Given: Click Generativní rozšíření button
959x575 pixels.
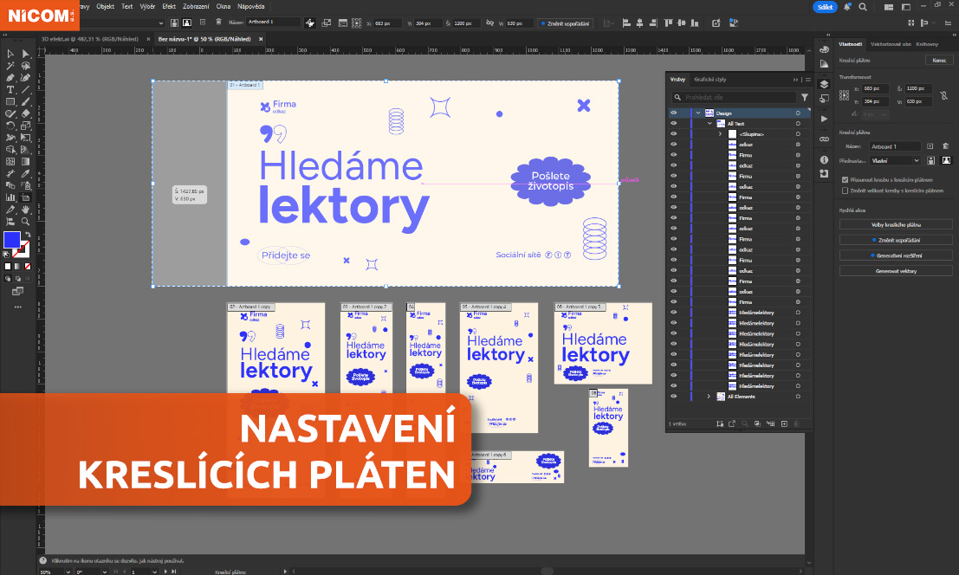Looking at the screenshot, I should tap(896, 255).
